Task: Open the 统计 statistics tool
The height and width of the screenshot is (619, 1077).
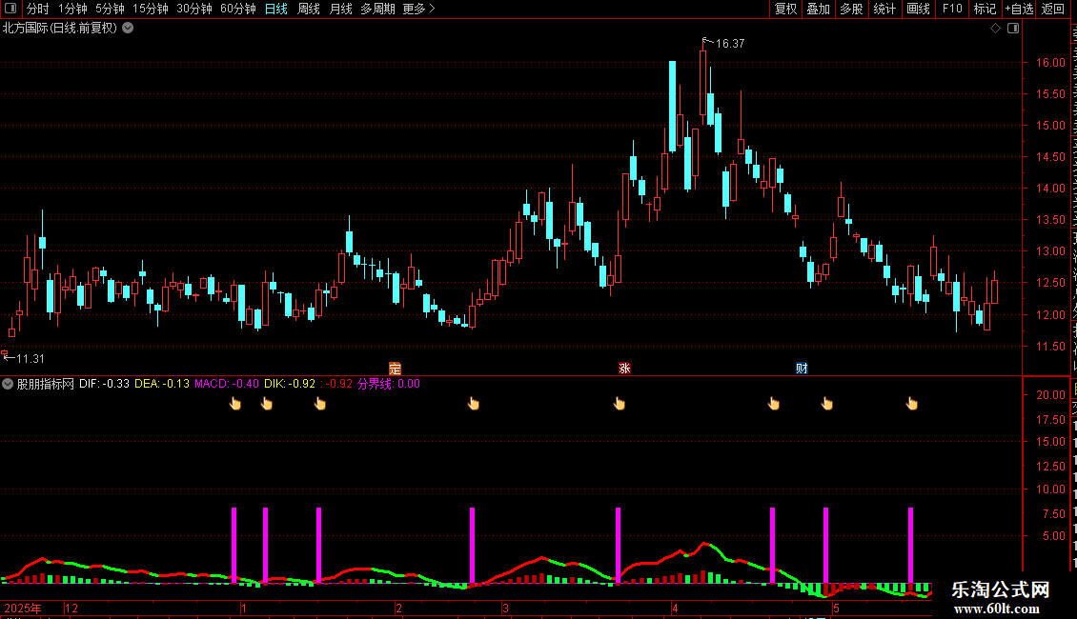Action: 884,9
